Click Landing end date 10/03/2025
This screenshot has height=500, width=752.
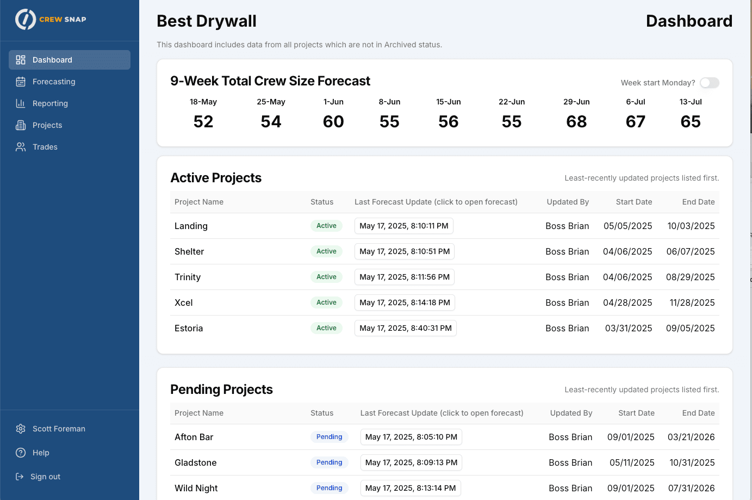(x=691, y=226)
